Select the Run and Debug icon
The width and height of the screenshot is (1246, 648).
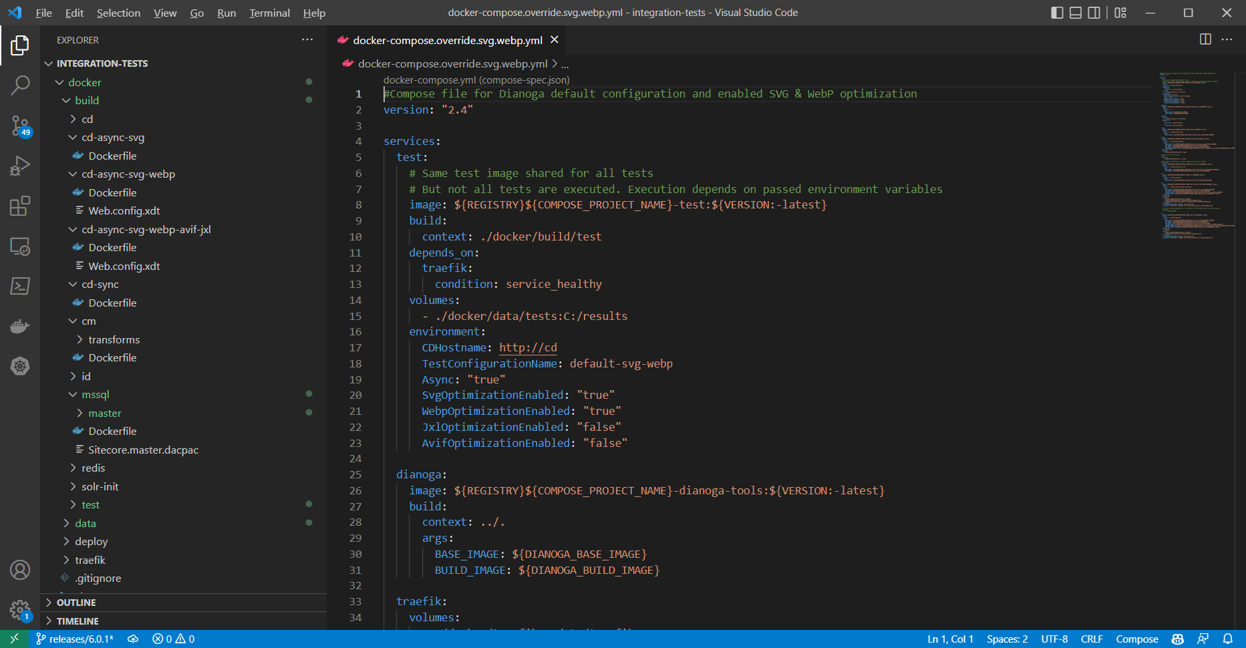point(20,166)
